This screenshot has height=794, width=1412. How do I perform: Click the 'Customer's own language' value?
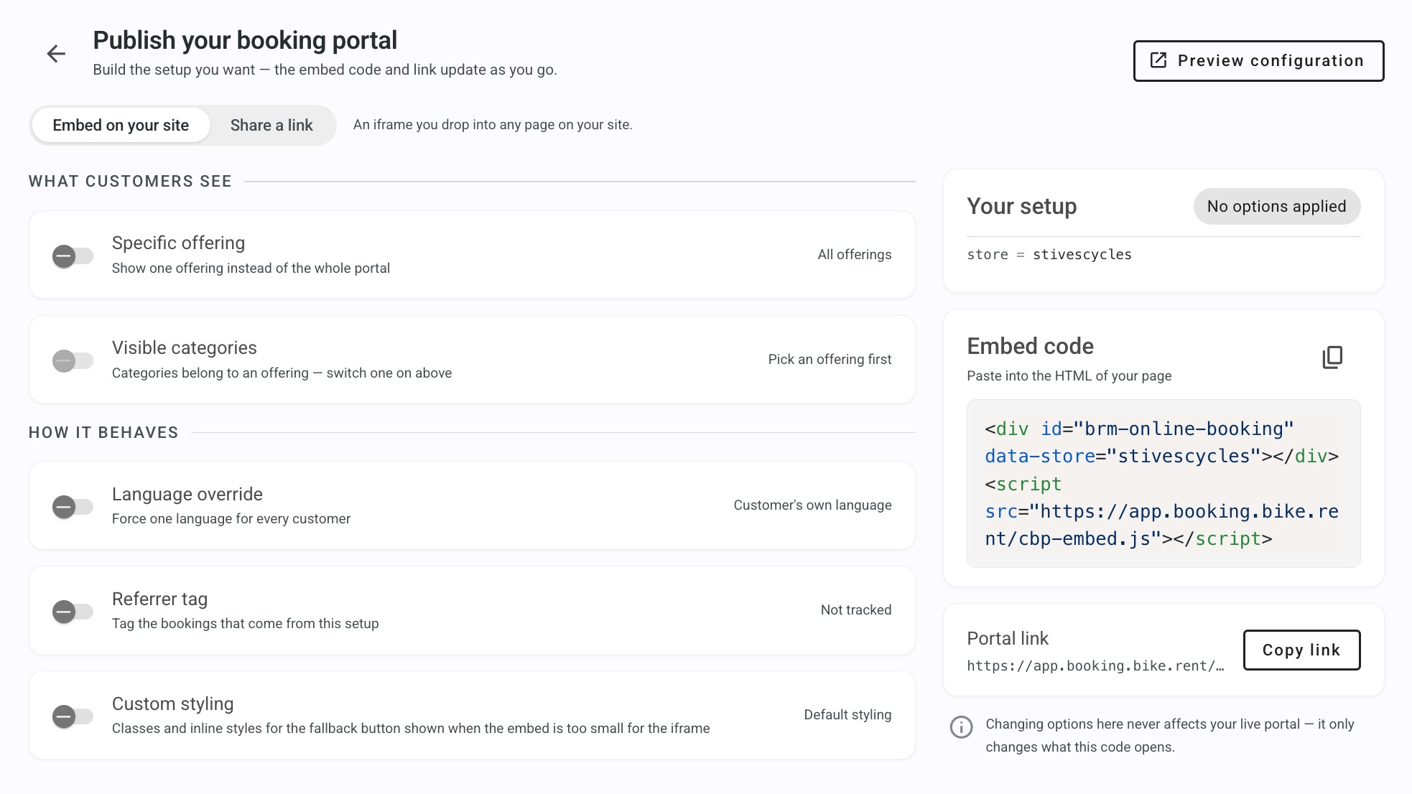pyautogui.click(x=812, y=505)
